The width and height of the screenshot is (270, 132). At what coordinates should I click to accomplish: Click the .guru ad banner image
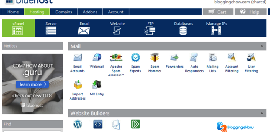coord(32,84)
